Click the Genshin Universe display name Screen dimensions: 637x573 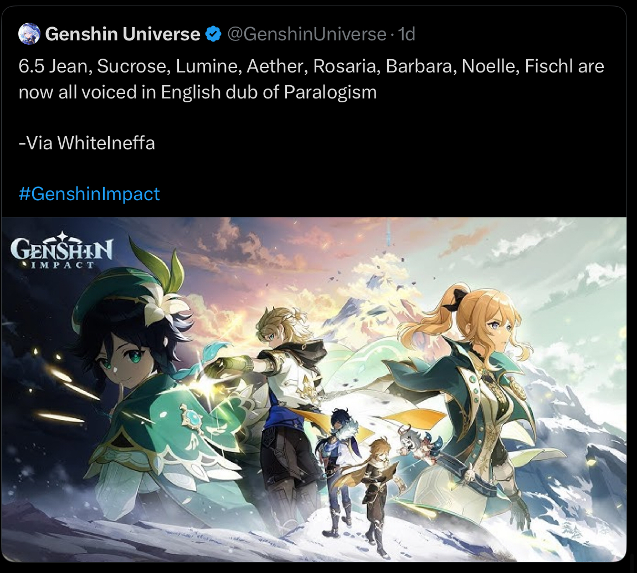click(x=122, y=34)
